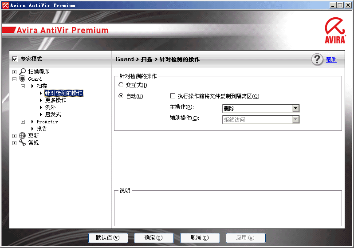Collapse the 扫描 subtree under Guard
The height and width of the screenshot is (248, 354).
(x=23, y=86)
